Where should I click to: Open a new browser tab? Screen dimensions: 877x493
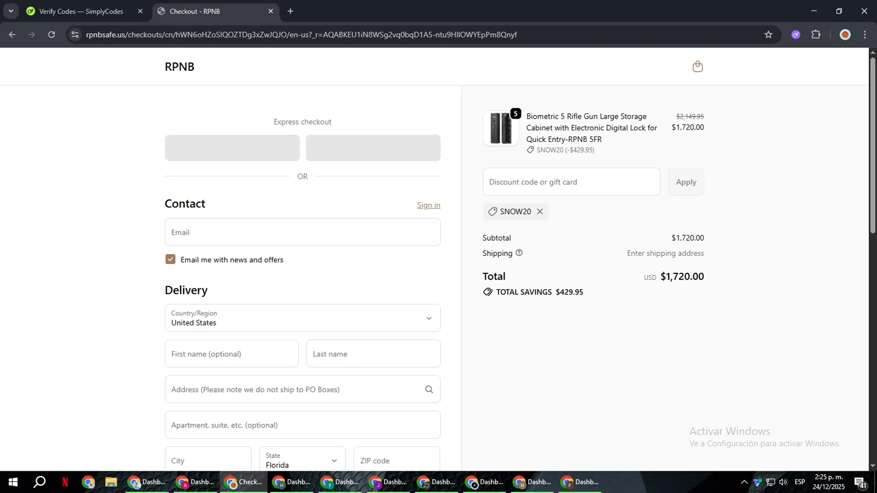[x=291, y=11]
